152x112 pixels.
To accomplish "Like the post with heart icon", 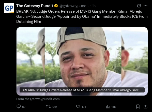I will click(x=78, y=107).
